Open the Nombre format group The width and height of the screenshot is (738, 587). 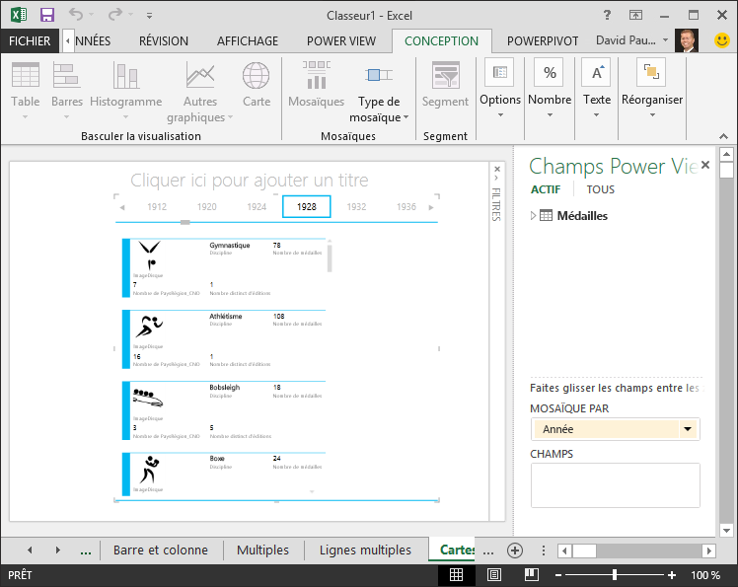pyautogui.click(x=550, y=89)
